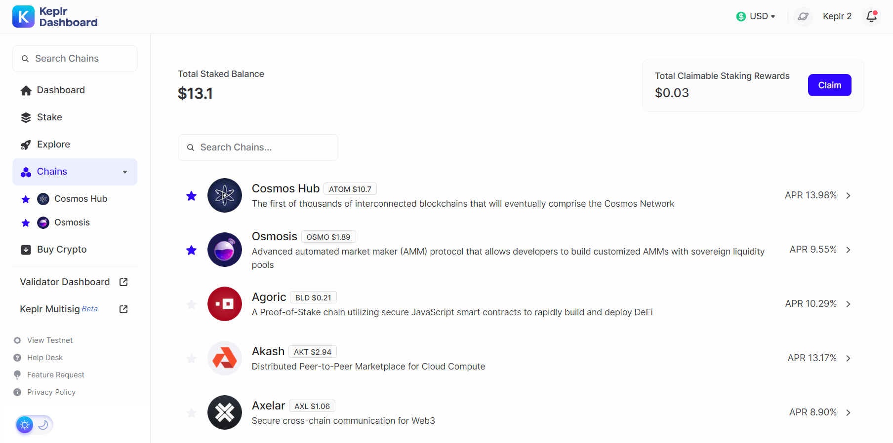Screen dimensions: 893x443
Task: Click the Cosmos Hub chain logo in list
Action: point(225,195)
